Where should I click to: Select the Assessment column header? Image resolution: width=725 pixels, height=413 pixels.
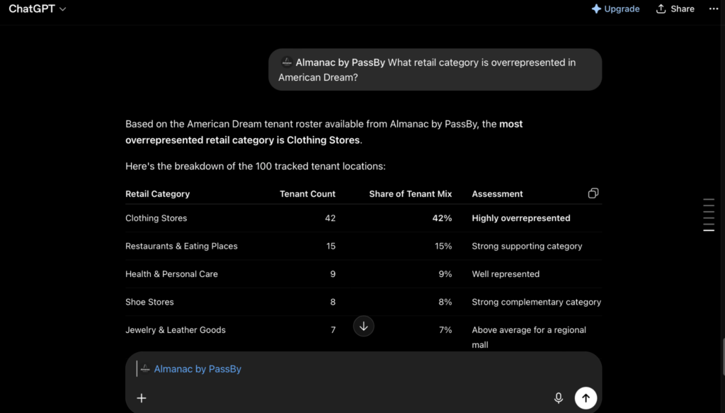497,194
